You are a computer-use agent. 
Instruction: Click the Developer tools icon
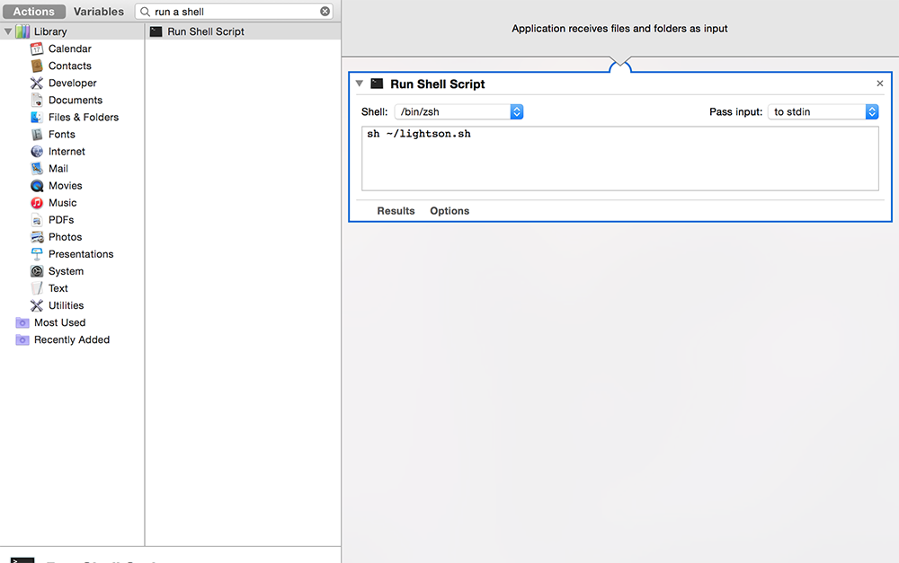37,83
